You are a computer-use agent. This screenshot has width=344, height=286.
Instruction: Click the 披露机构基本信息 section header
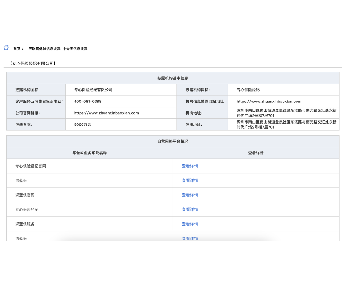173,78
